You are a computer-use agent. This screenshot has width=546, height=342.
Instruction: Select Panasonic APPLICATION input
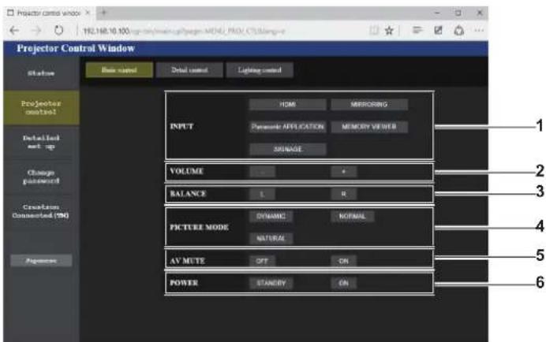pyautogui.click(x=288, y=127)
